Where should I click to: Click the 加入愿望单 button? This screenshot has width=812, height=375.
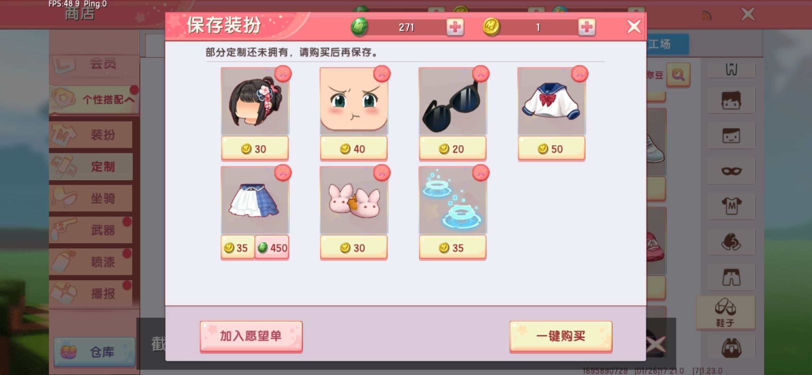(x=251, y=336)
